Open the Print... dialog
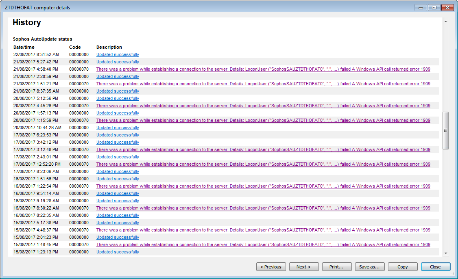The width and height of the screenshot is (458, 279). point(337,267)
